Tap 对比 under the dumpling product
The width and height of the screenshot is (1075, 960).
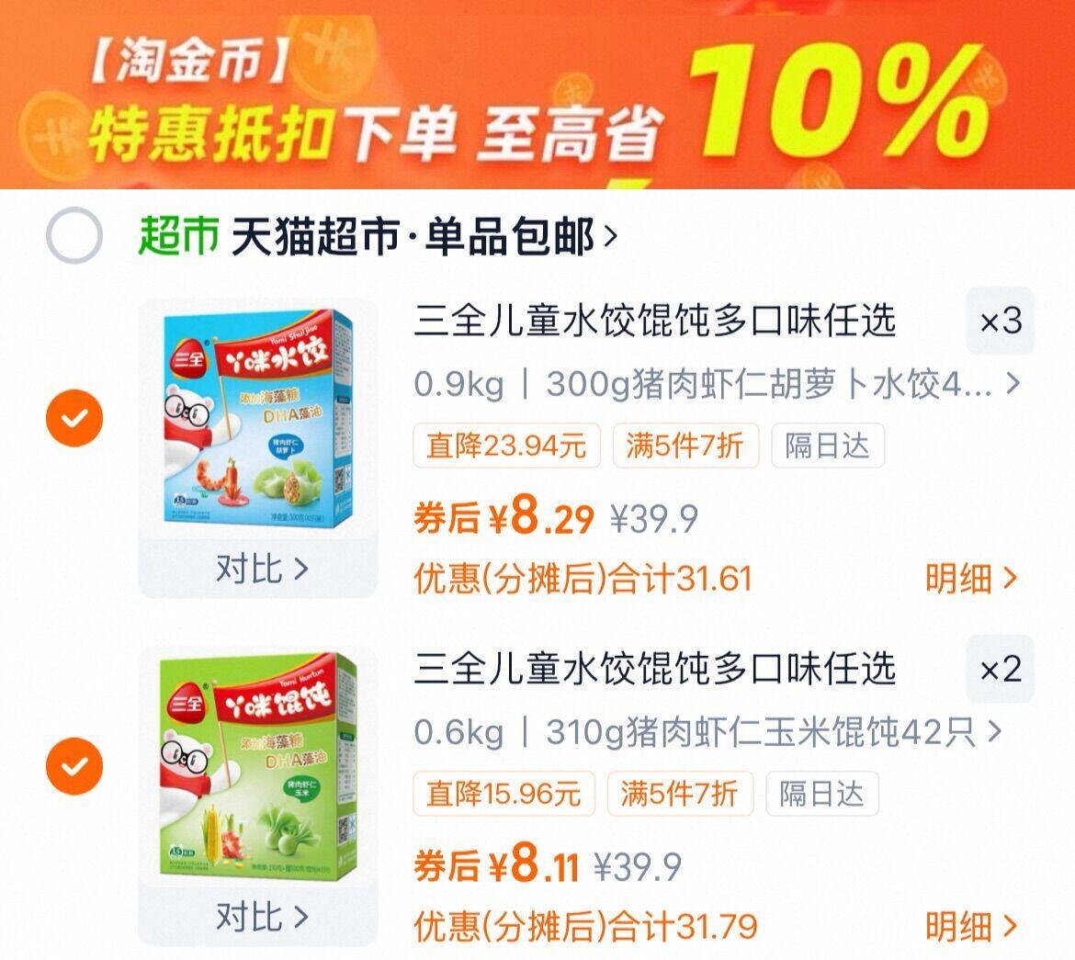(x=262, y=570)
